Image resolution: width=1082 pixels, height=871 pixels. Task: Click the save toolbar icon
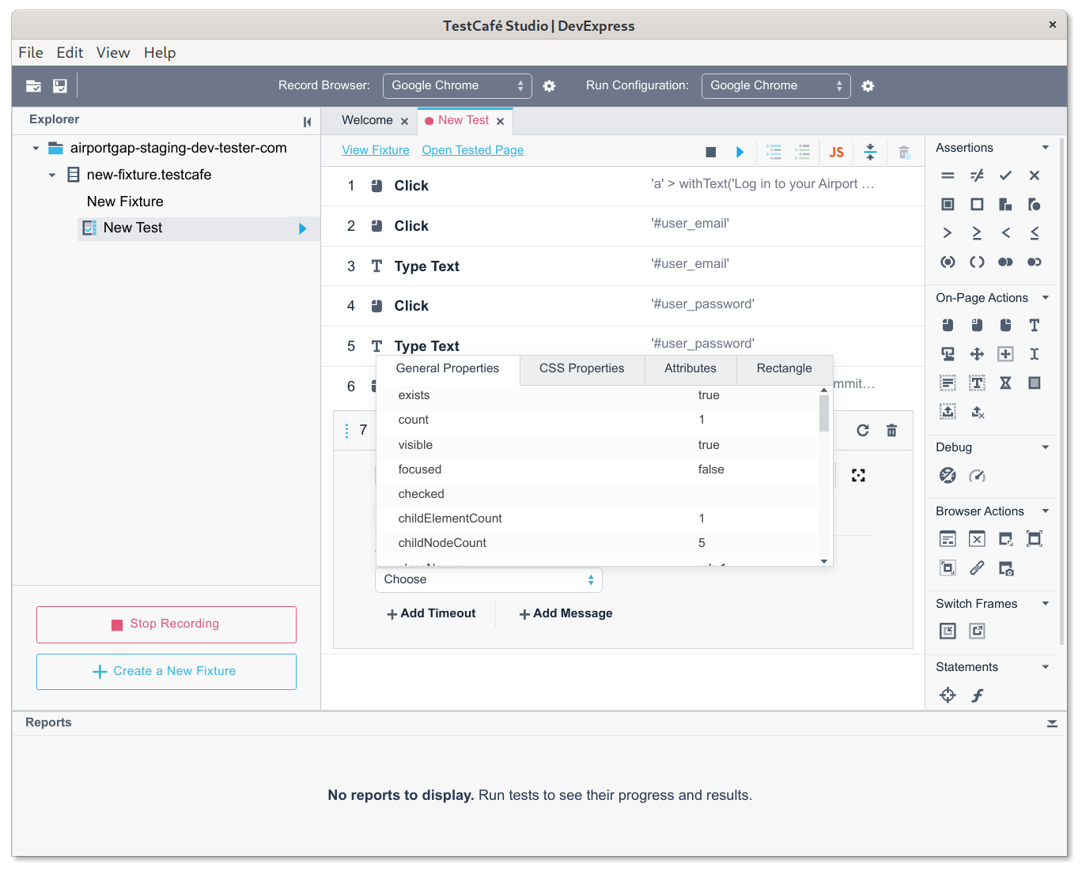click(60, 86)
